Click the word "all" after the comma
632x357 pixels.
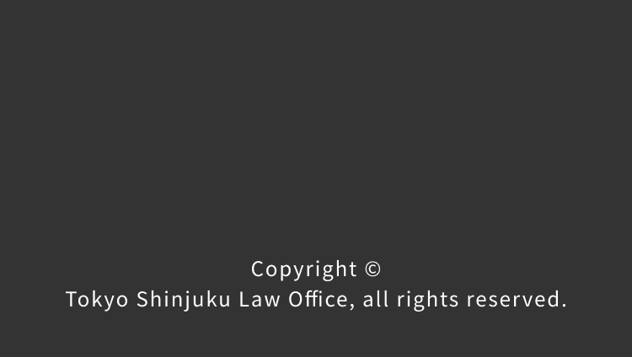(x=376, y=300)
